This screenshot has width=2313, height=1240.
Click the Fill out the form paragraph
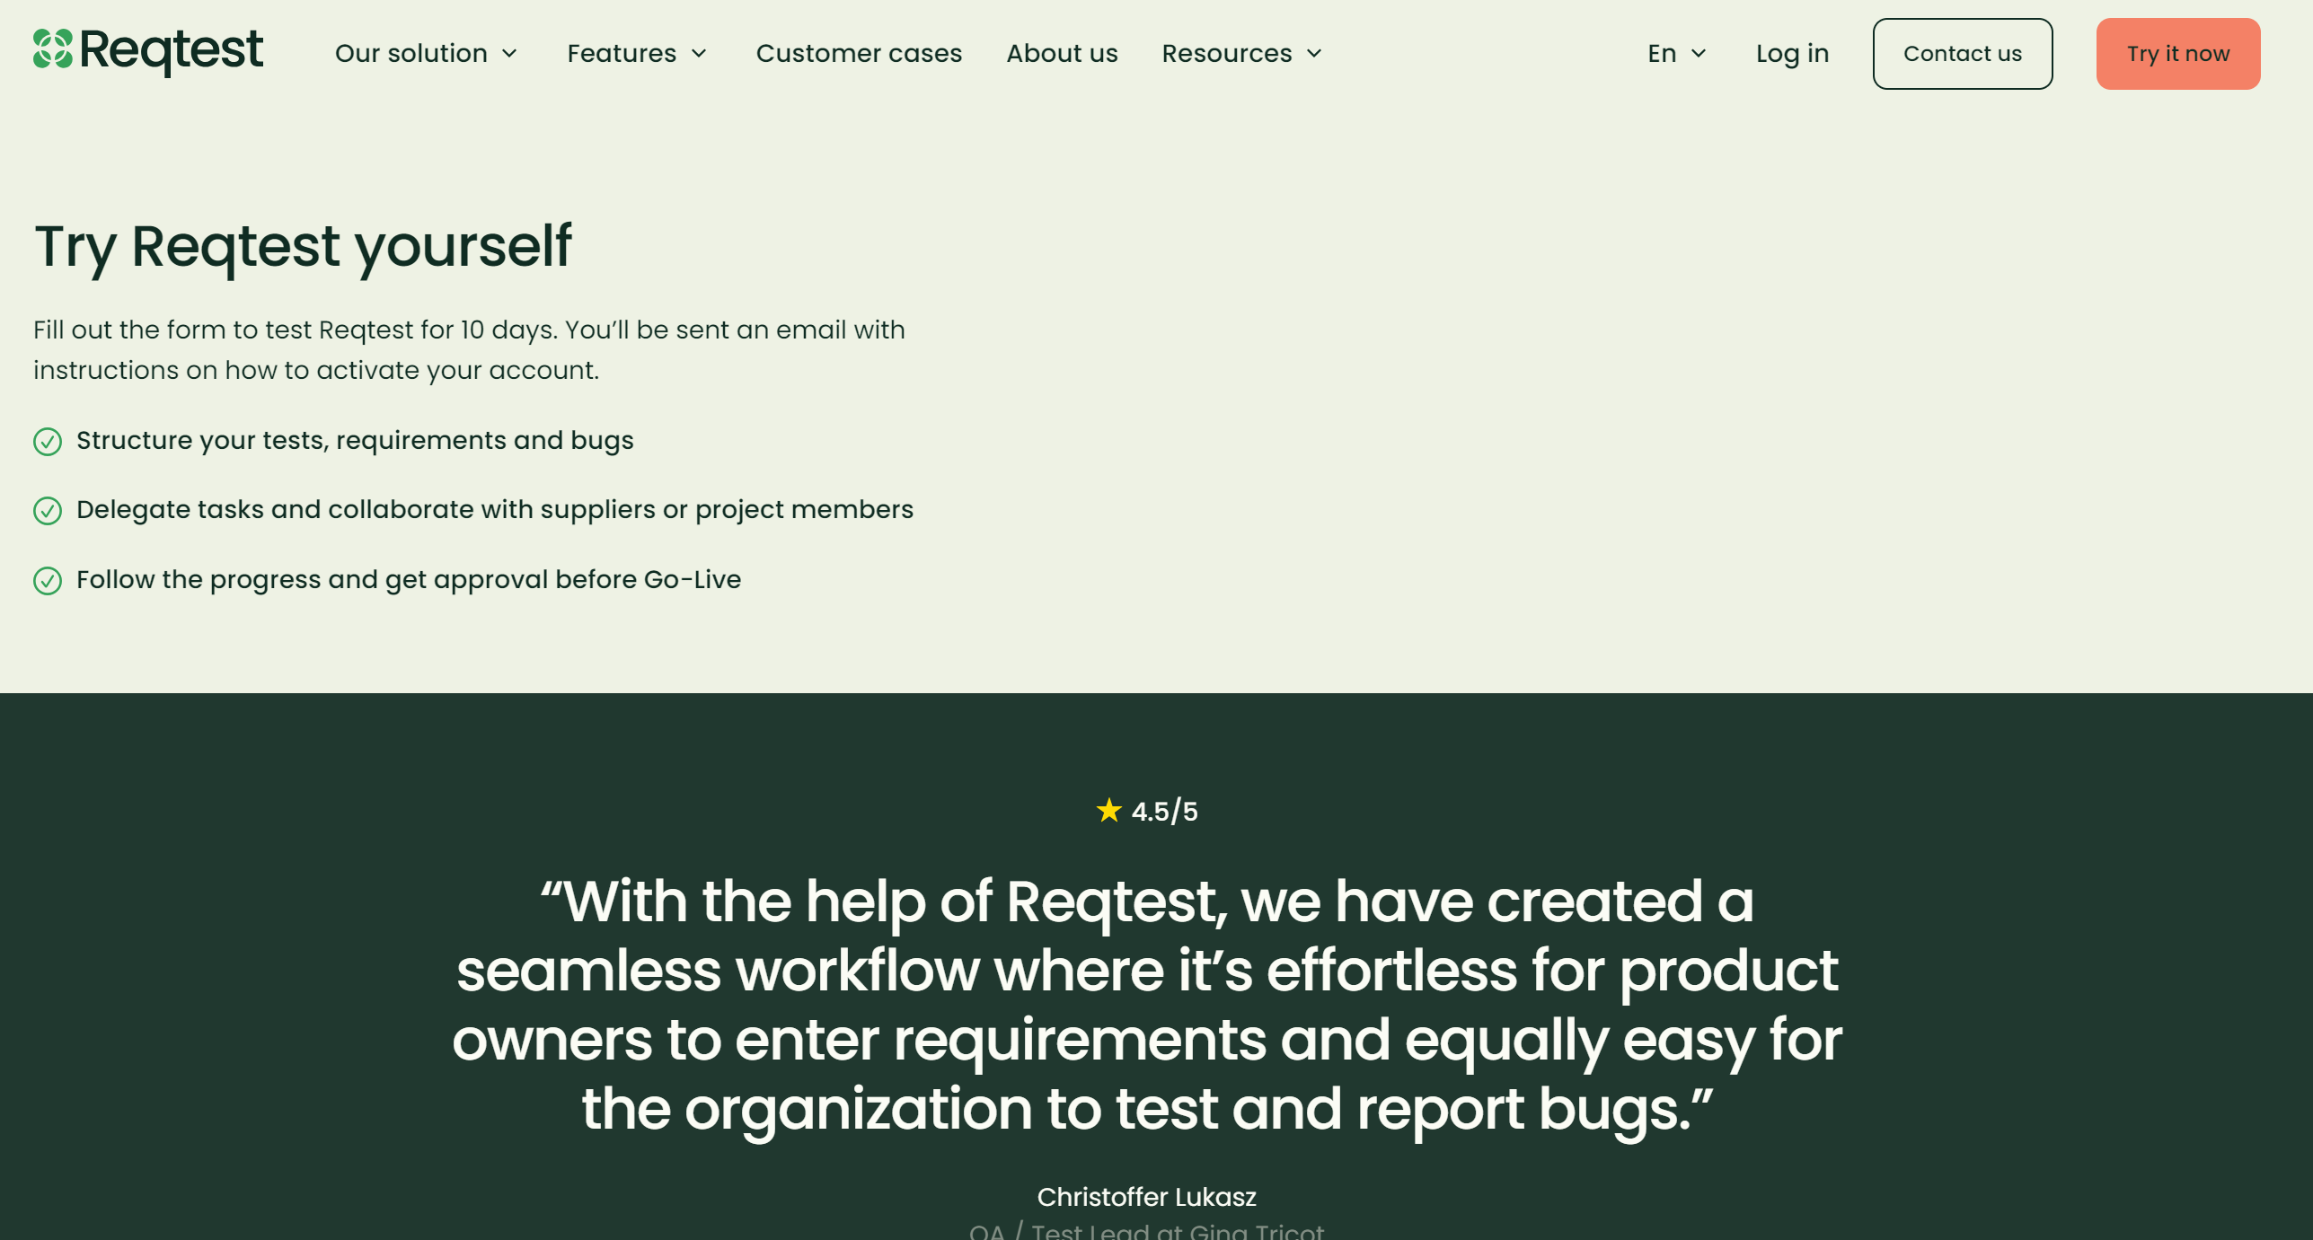tap(469, 350)
